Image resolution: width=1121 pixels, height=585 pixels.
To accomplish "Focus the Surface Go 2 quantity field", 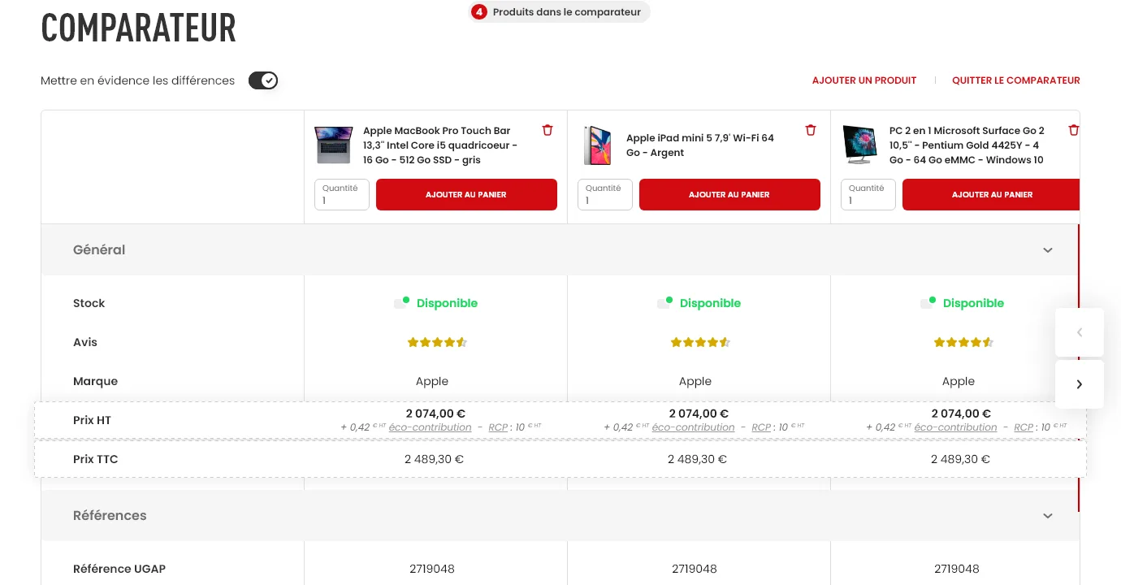I will (x=868, y=195).
